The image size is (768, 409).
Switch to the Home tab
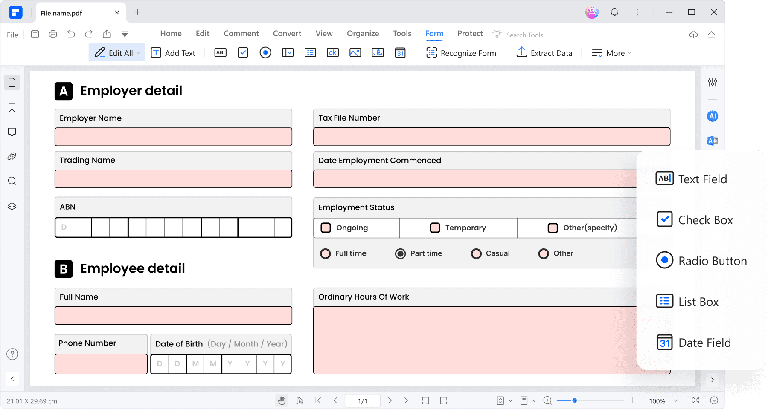point(171,33)
